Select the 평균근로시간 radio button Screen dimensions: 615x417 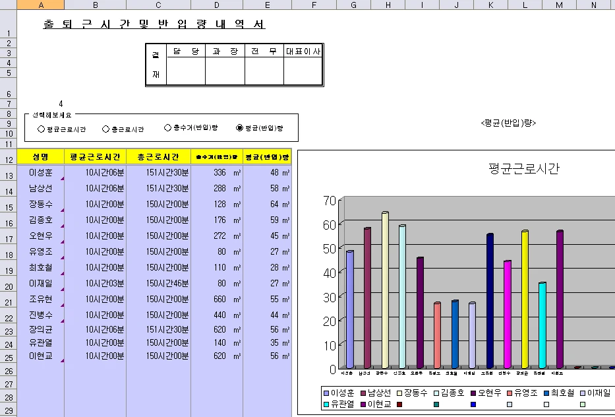(41, 129)
